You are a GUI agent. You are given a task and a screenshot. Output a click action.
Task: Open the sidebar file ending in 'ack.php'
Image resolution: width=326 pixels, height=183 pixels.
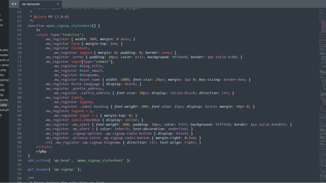pyautogui.click(x=4, y=110)
